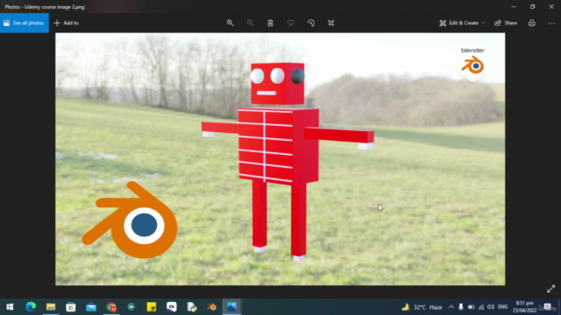The width and height of the screenshot is (561, 315).
Task: Click the See all photos button
Action: pyautogui.click(x=25, y=23)
